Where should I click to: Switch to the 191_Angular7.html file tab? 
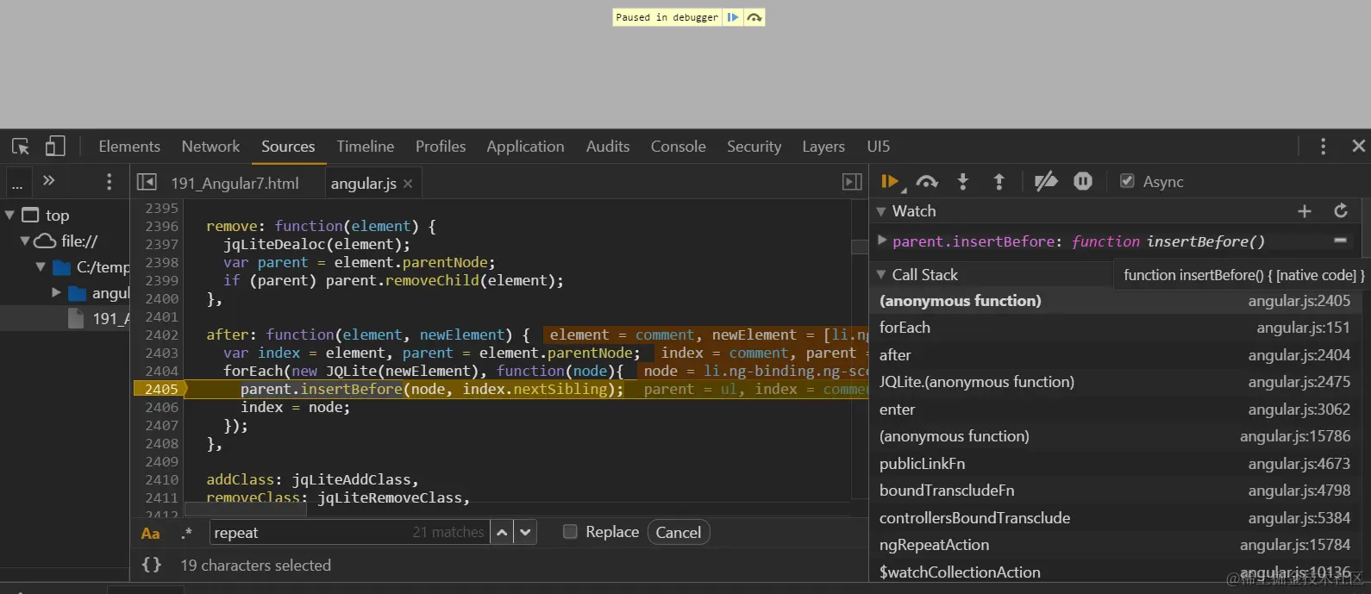pyautogui.click(x=235, y=183)
